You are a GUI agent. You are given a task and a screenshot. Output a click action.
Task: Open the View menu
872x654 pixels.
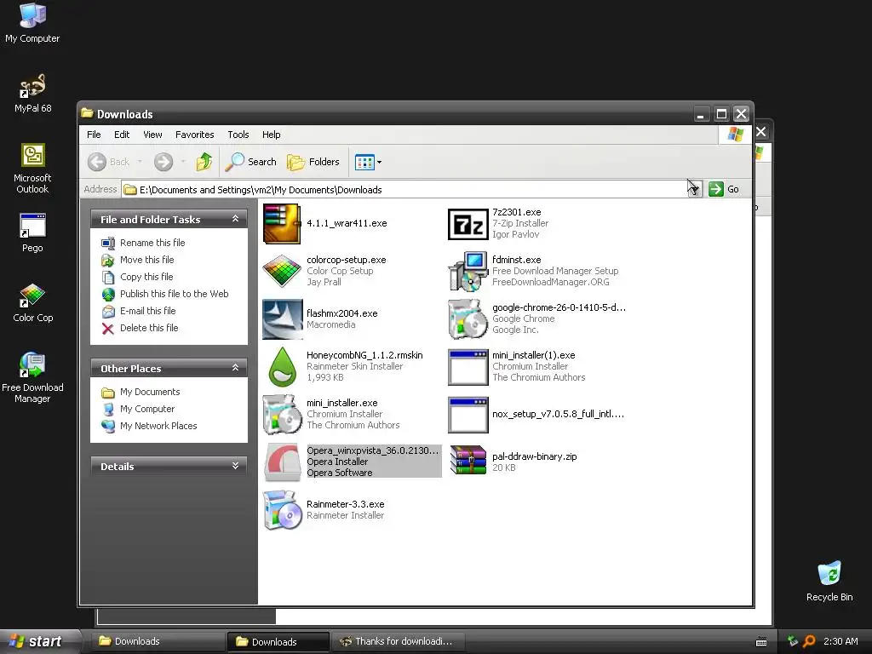[x=152, y=135]
